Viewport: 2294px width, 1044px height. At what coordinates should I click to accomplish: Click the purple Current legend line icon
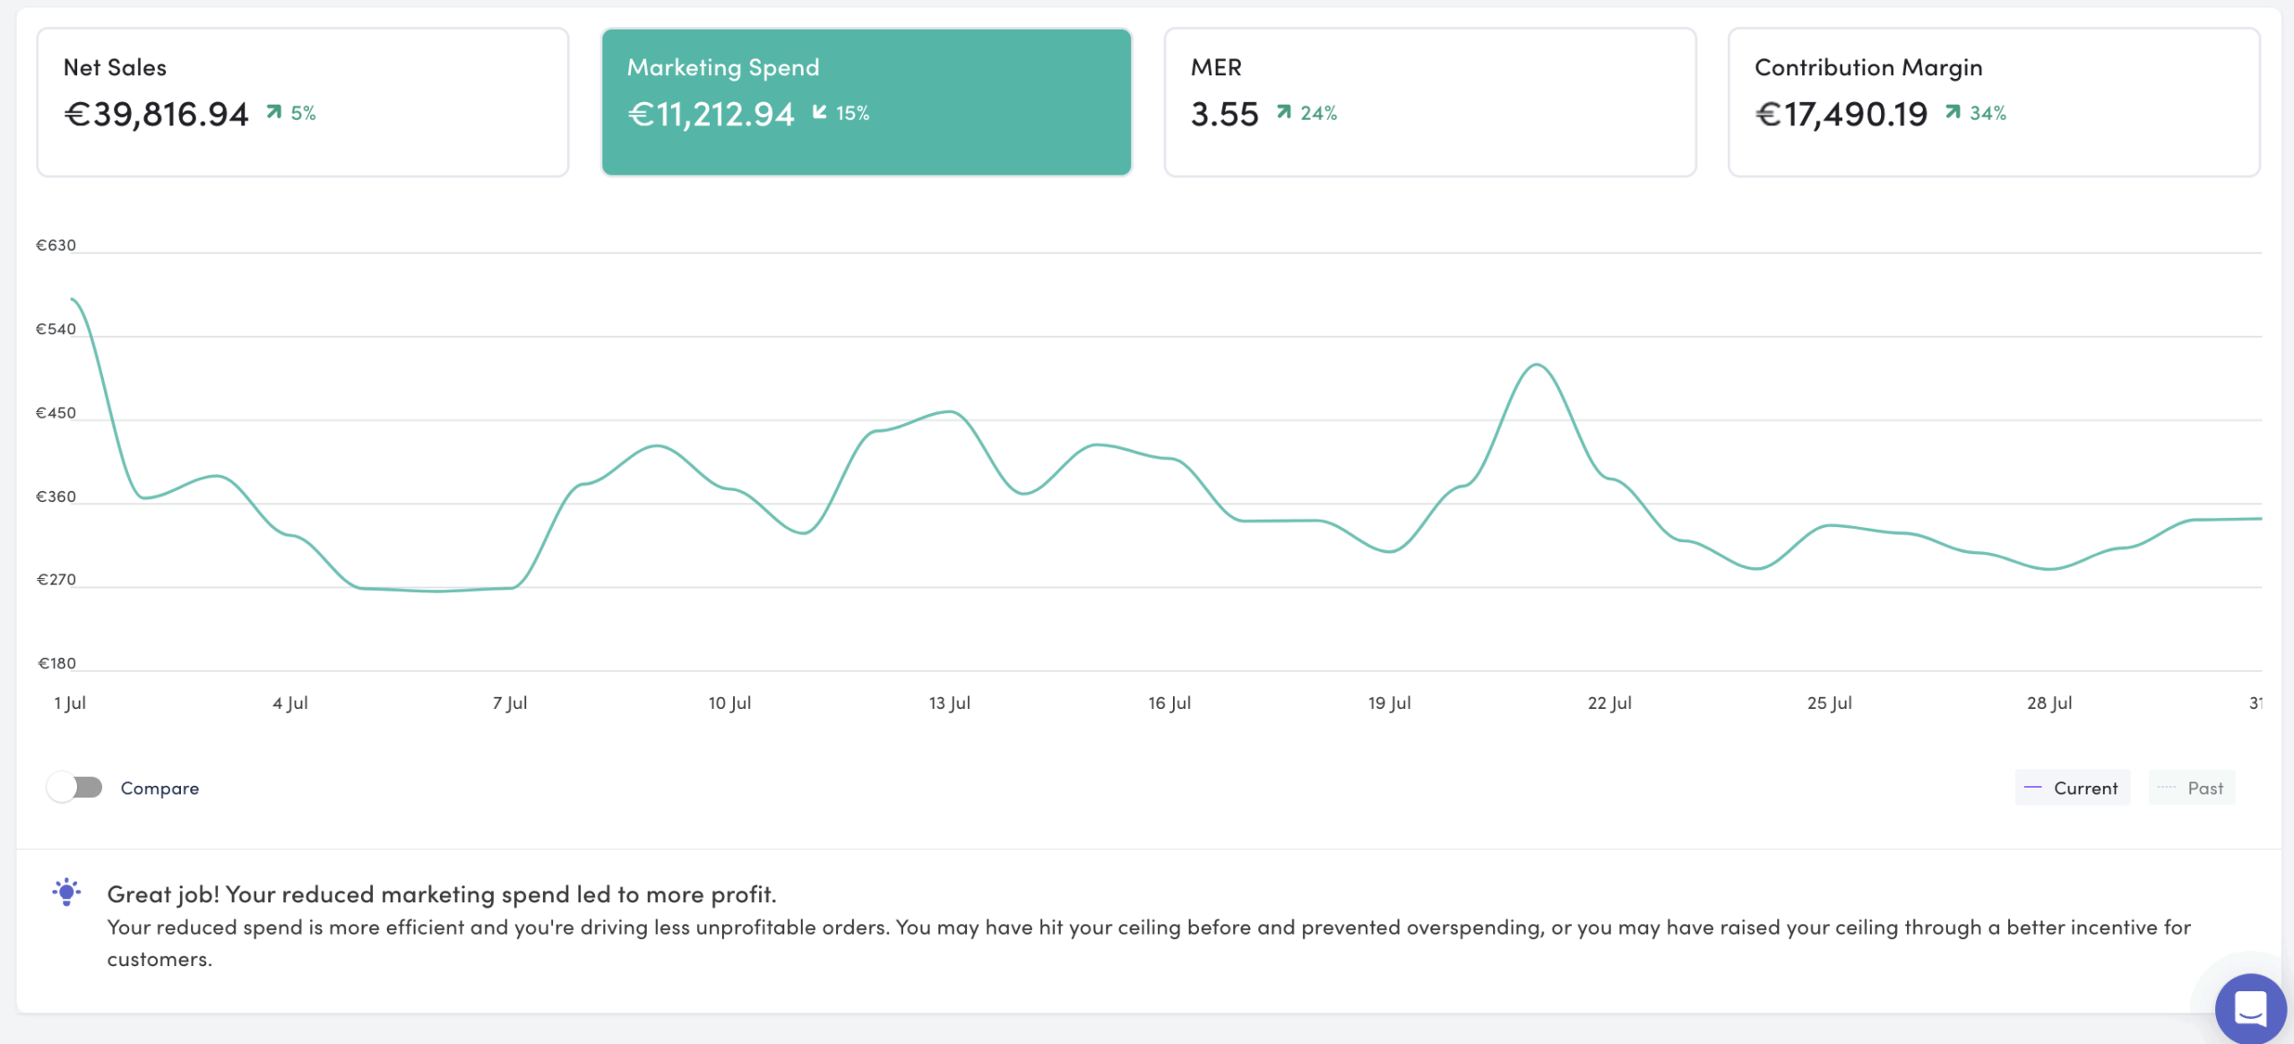tap(2032, 788)
